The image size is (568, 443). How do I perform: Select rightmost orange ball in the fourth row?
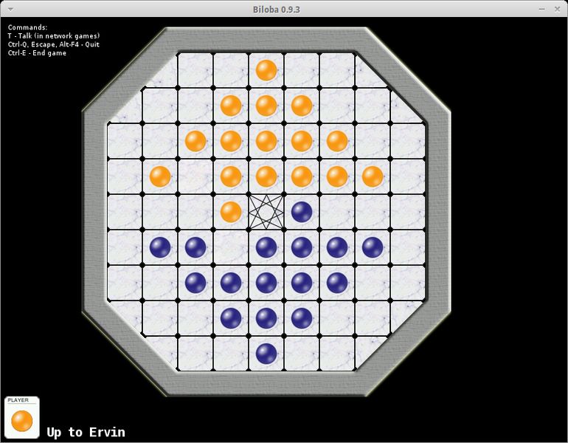[373, 176]
